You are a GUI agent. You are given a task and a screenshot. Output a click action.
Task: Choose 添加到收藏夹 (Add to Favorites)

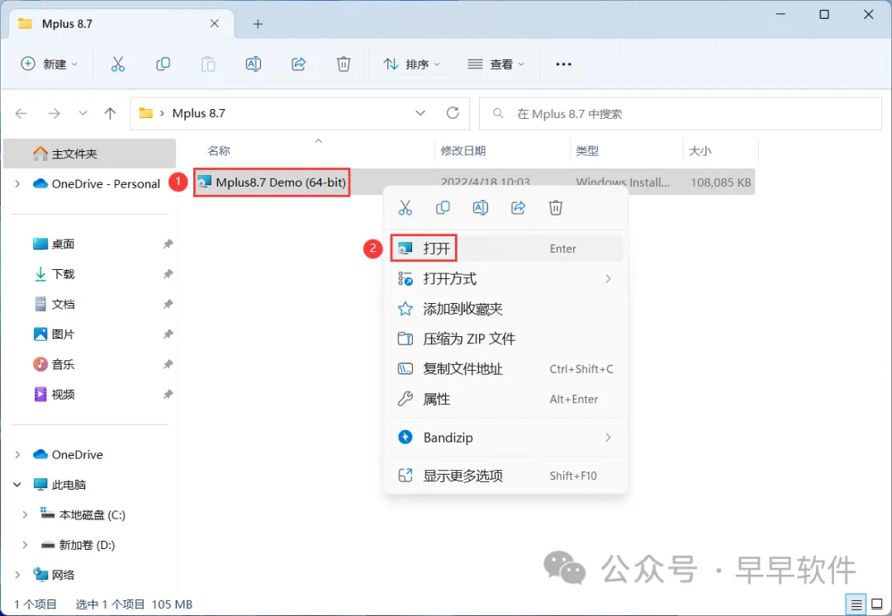tap(505, 309)
